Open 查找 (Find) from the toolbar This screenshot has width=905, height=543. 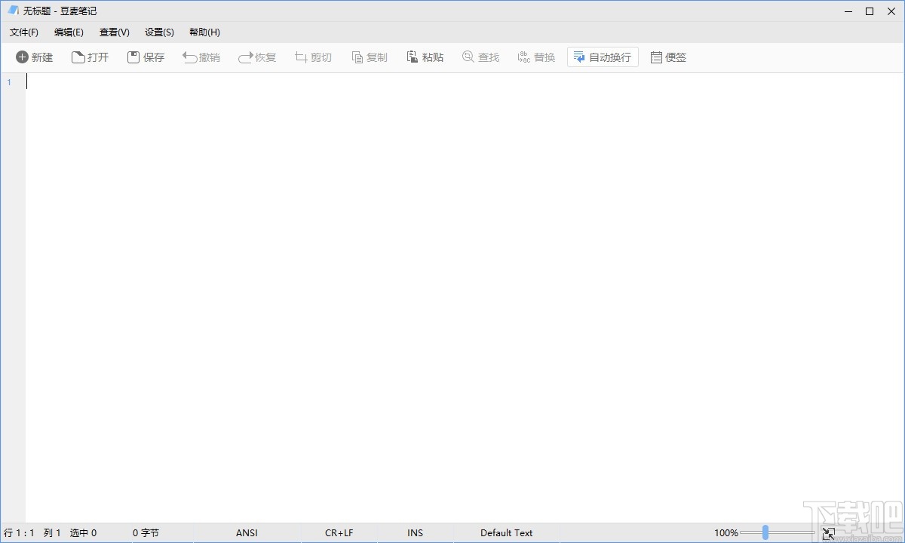tap(481, 57)
